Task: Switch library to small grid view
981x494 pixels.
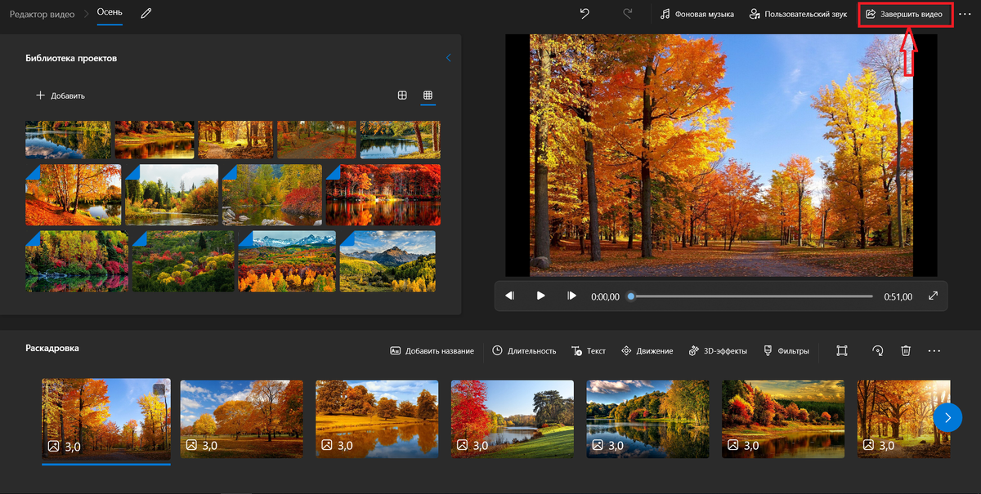Action: [428, 96]
